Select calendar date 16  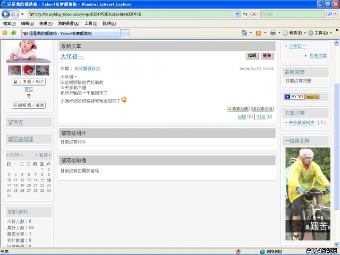49,180
